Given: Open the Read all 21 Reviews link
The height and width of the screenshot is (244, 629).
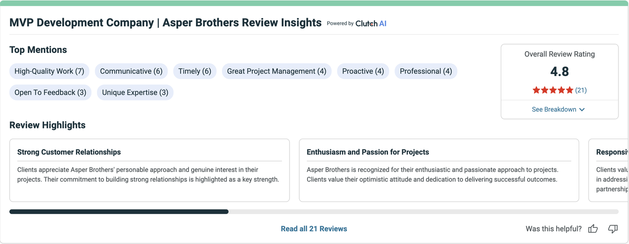Looking at the screenshot, I should [x=314, y=229].
